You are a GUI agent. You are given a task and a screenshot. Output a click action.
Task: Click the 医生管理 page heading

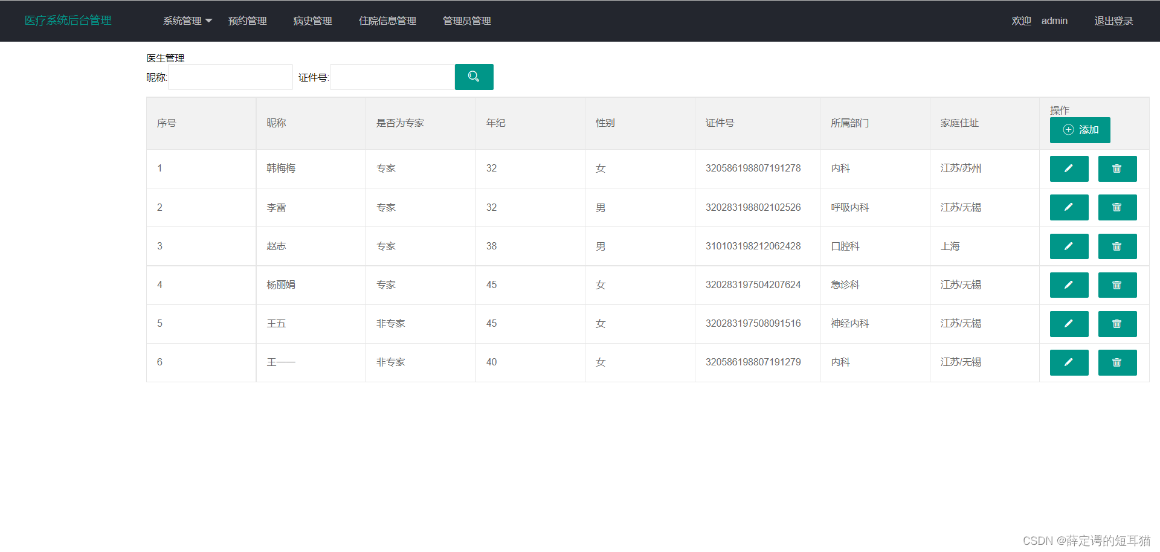[x=166, y=58]
